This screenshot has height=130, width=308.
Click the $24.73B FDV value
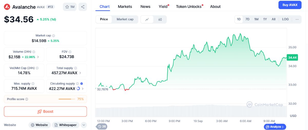pos(67,57)
